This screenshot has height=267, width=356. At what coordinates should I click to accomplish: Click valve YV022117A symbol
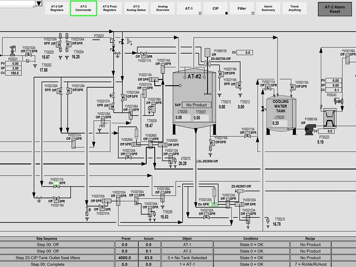(144, 55)
